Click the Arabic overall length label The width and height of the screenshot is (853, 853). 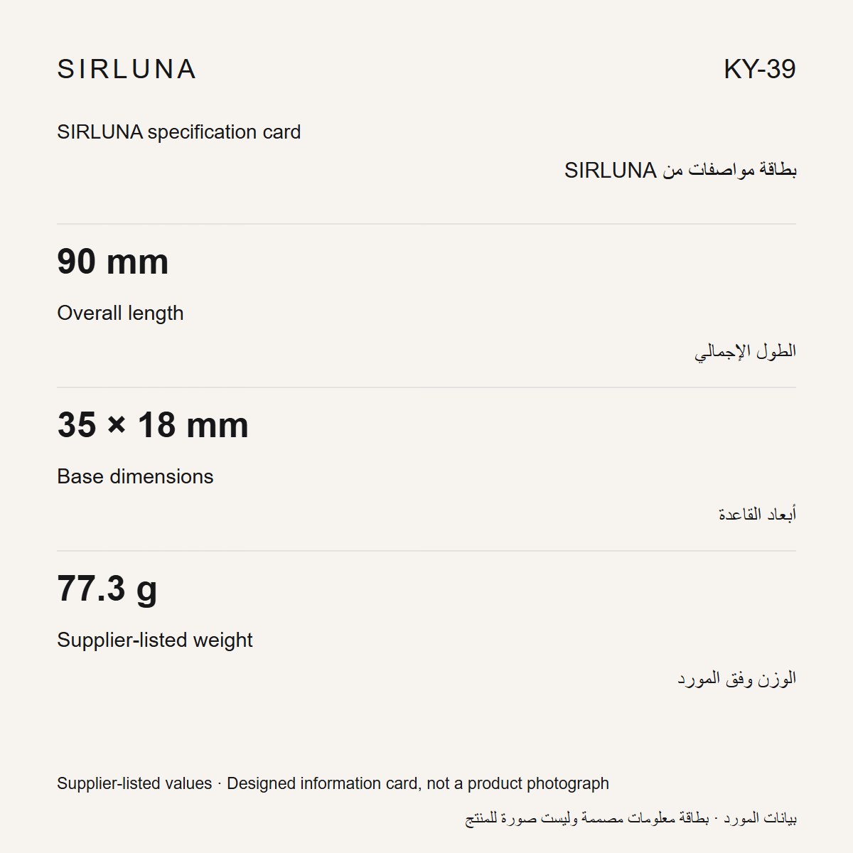(745, 351)
